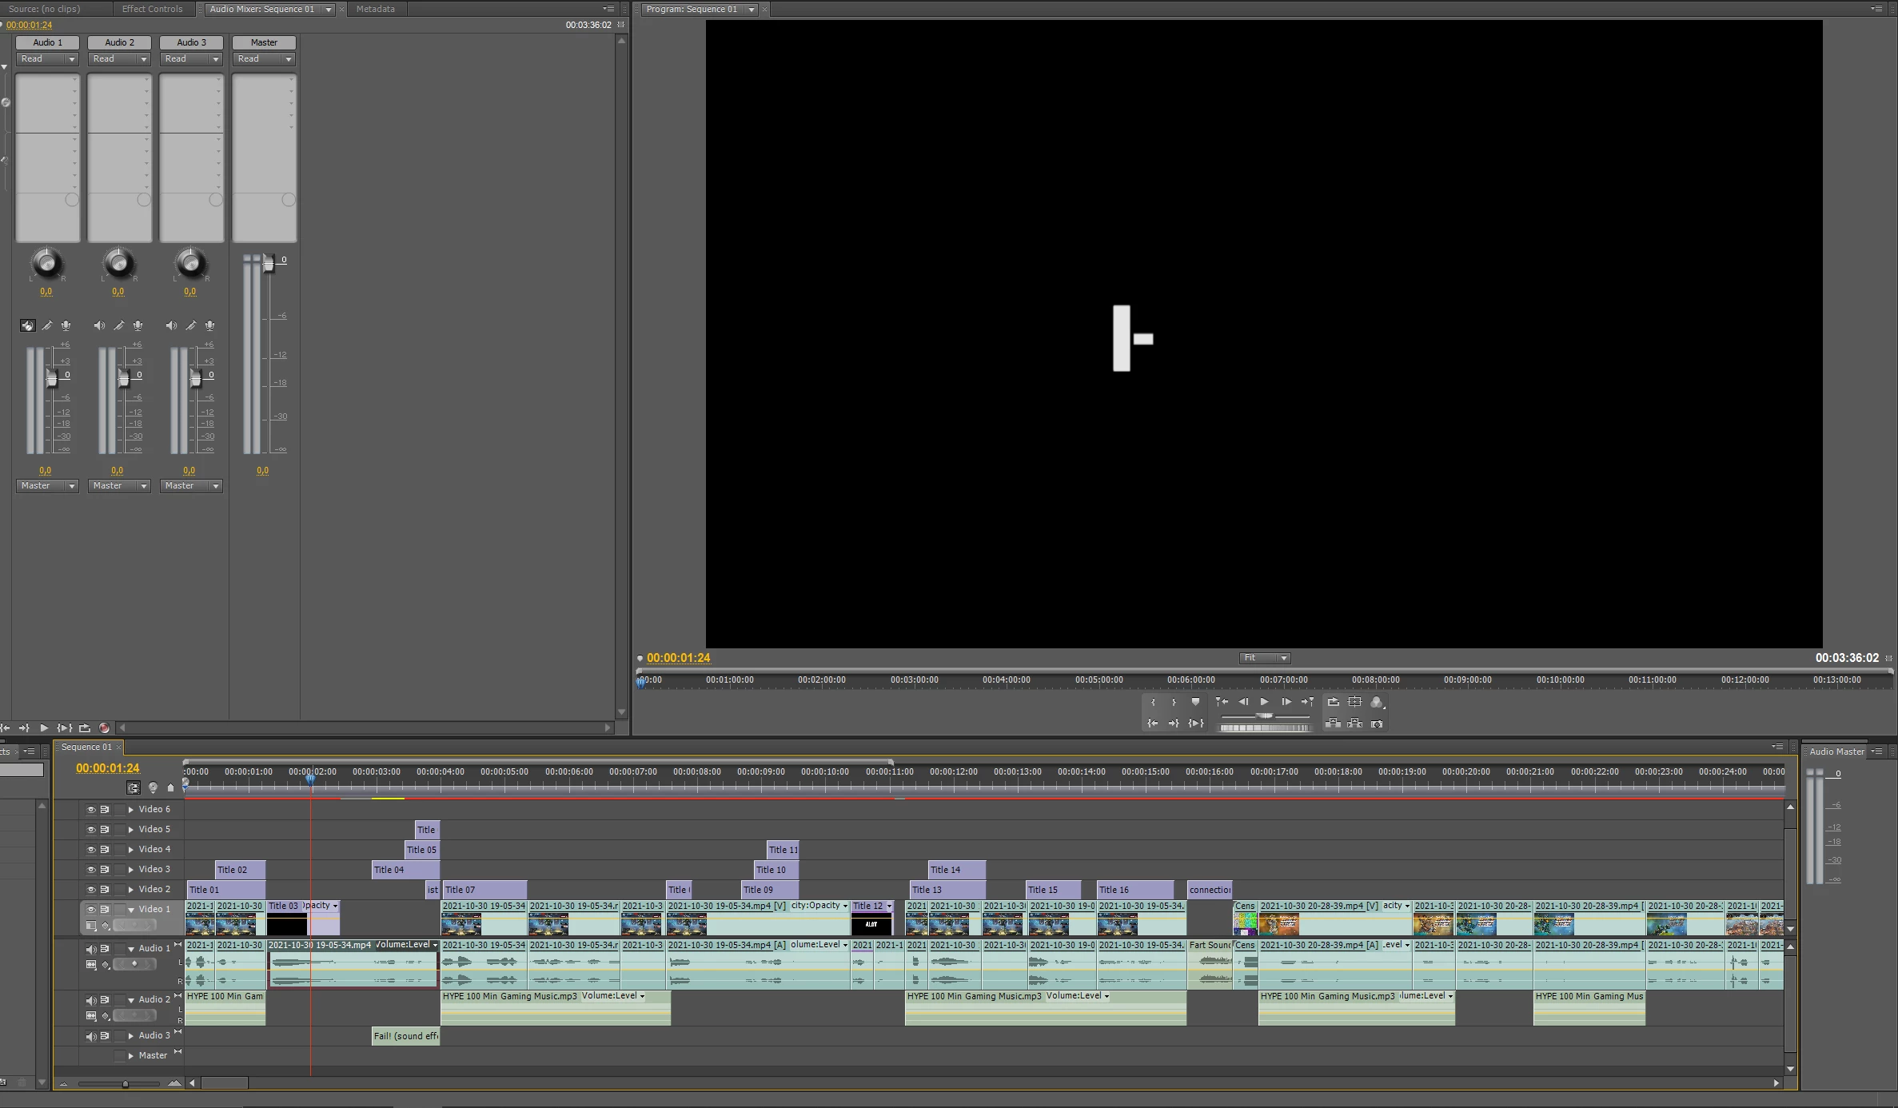Hide the Video 6 track eye toggle
This screenshot has height=1108, width=1898.
point(90,809)
